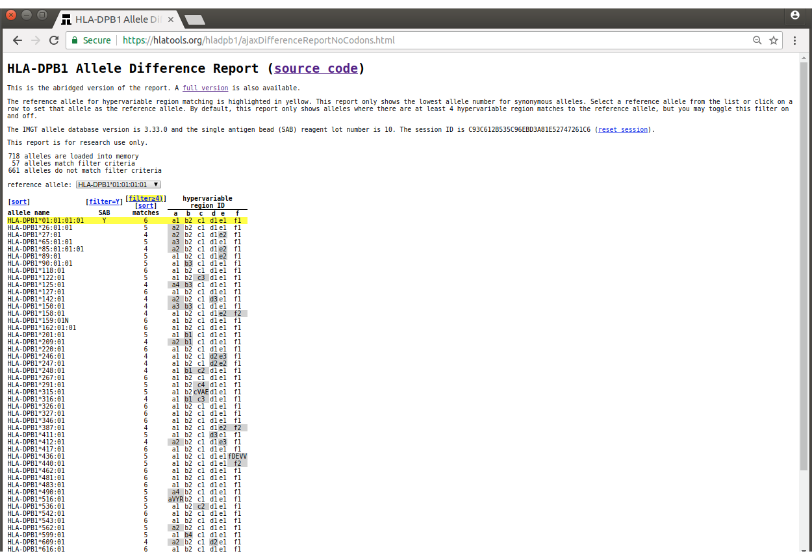Bookmark the page using the star icon
812x560 pixels.
pos(774,40)
